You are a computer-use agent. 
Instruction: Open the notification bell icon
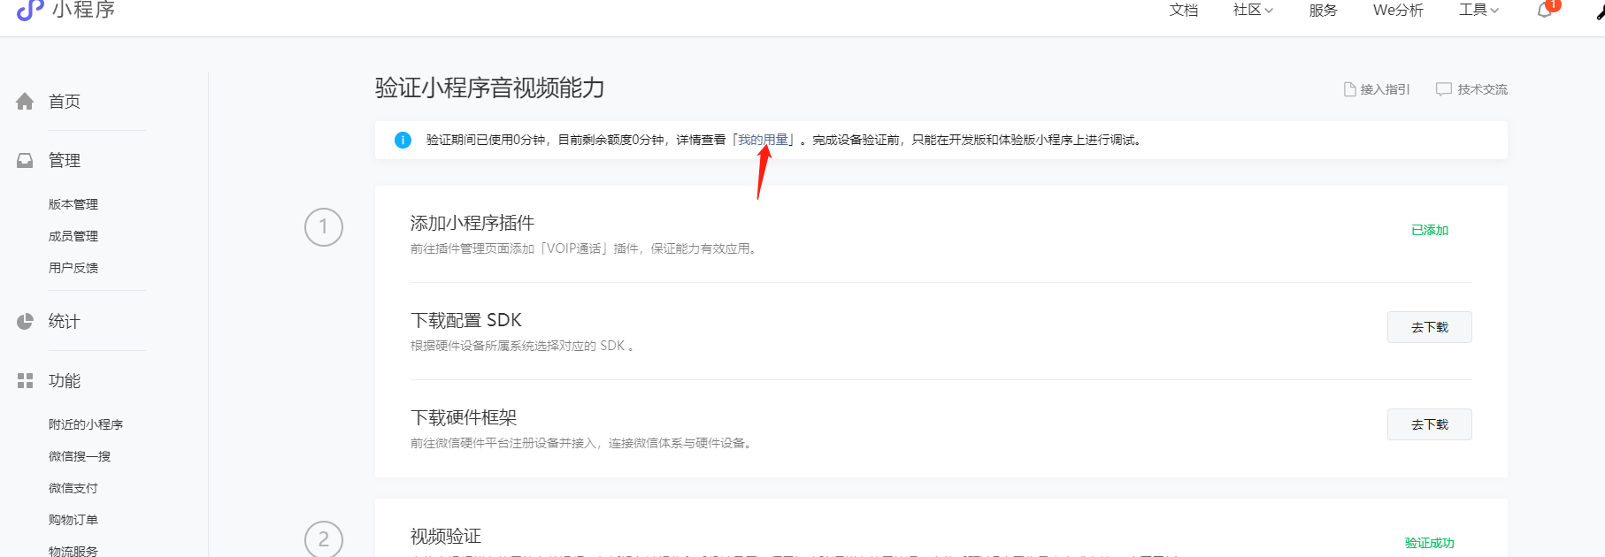coord(1545,10)
